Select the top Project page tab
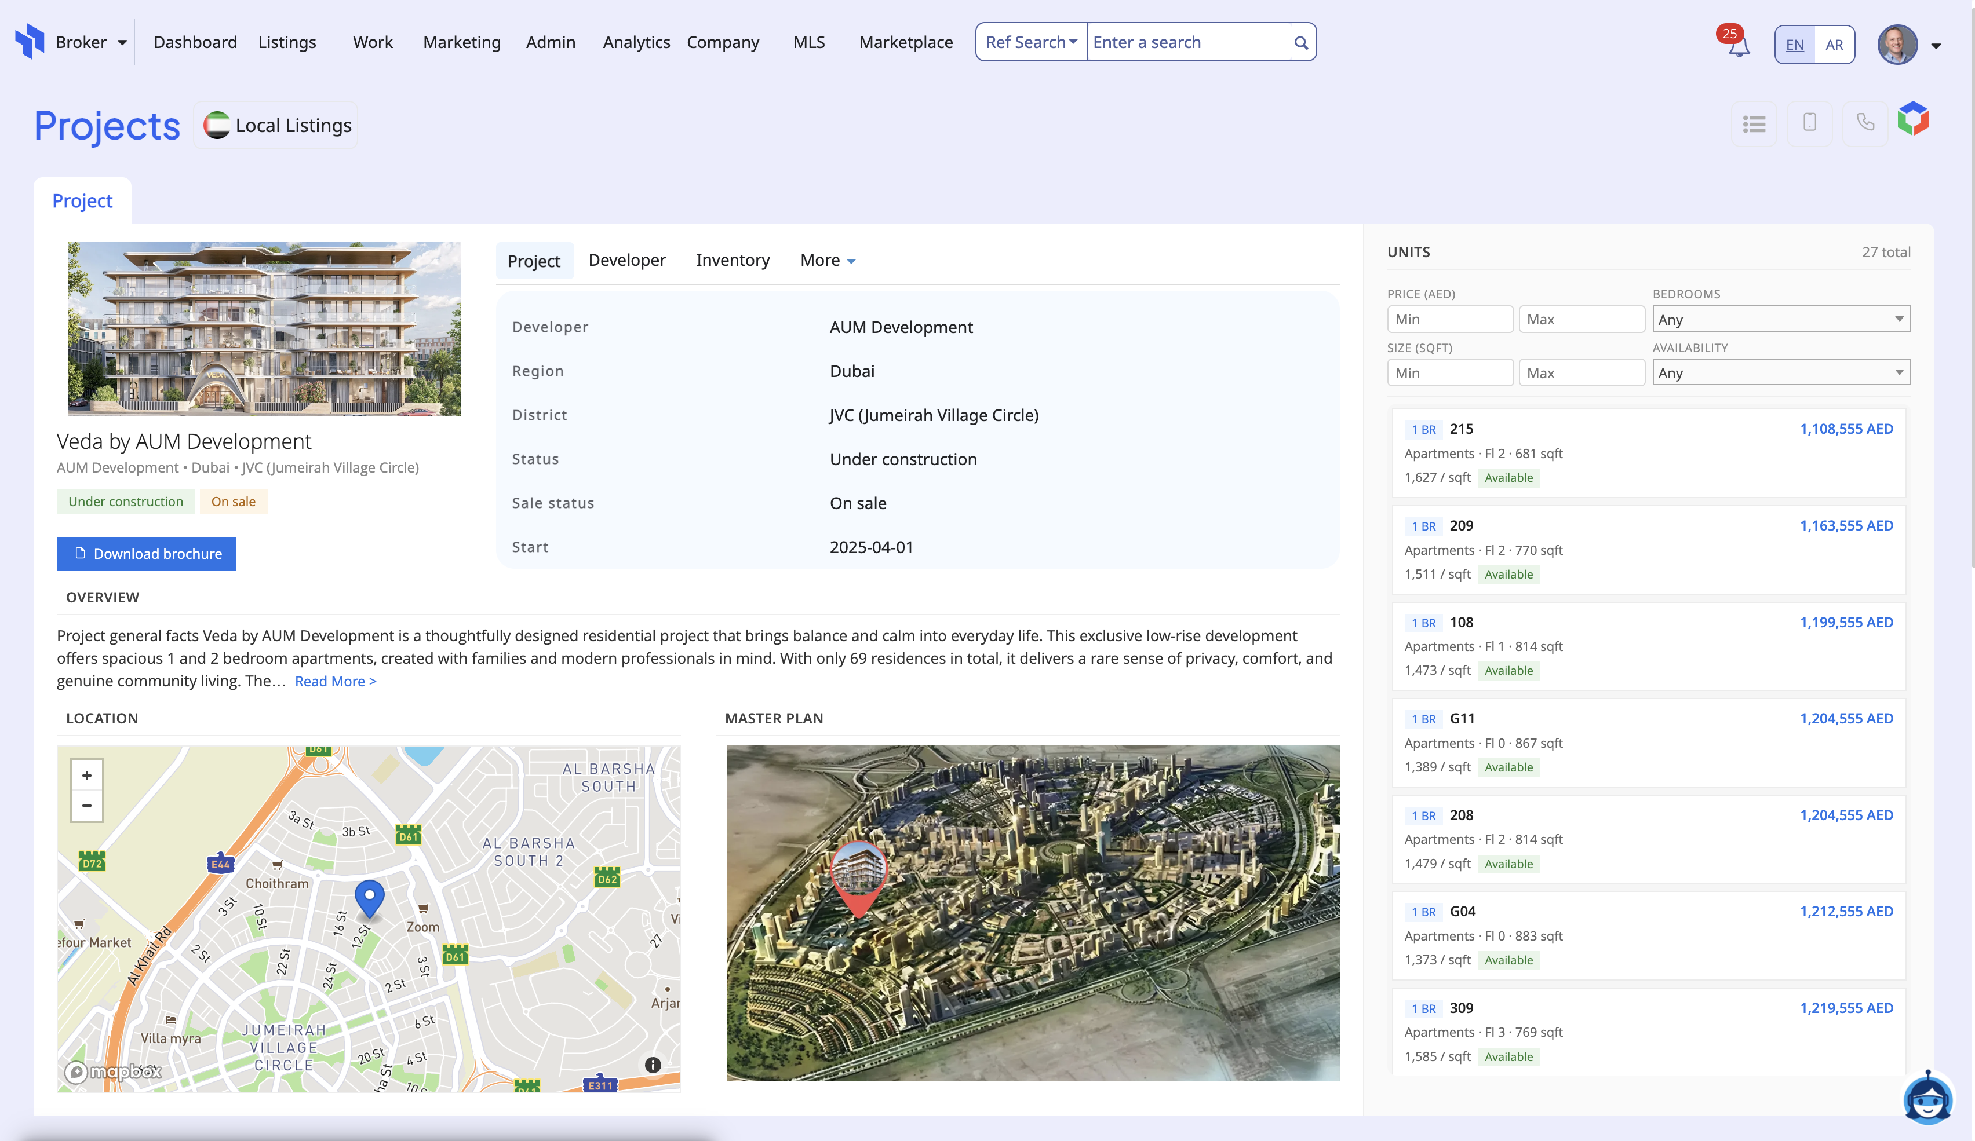 tap(82, 200)
